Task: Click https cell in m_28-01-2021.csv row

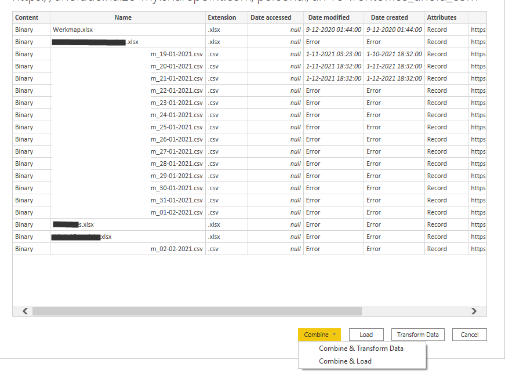Action: tap(478, 164)
